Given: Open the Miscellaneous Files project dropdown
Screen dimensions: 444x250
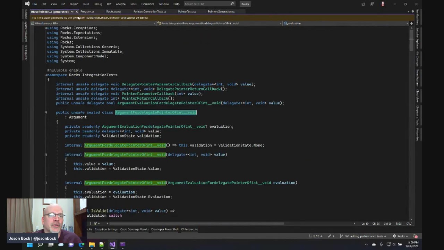Looking at the screenshot, I should [x=93, y=23].
